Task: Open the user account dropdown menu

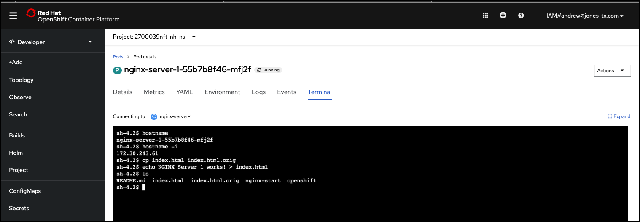Action: click(584, 16)
